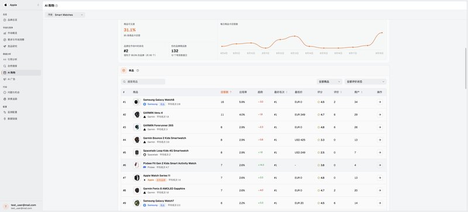Select the AI 购物 sidebar entry

click(20, 73)
